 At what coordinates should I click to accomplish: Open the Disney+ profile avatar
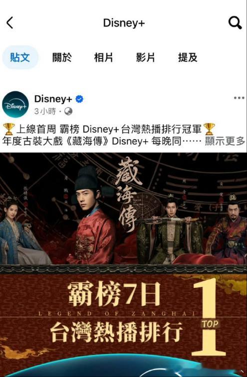pos(15,104)
